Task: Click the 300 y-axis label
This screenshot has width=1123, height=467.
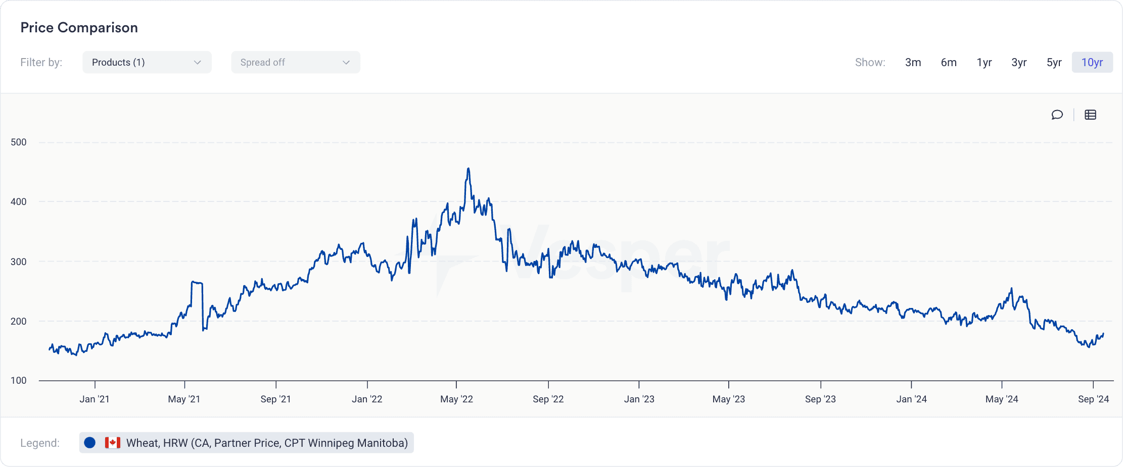Action: (x=19, y=262)
